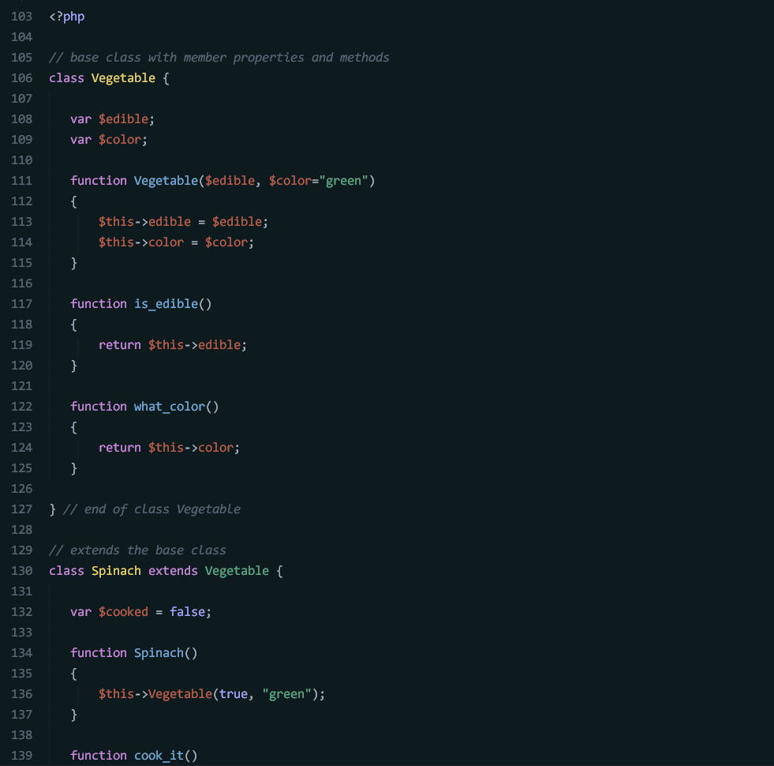Click the class name Vegetable on line 106

pyautogui.click(x=123, y=77)
